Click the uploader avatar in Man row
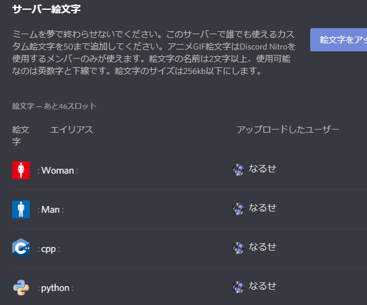The image size is (367, 305). (x=238, y=208)
